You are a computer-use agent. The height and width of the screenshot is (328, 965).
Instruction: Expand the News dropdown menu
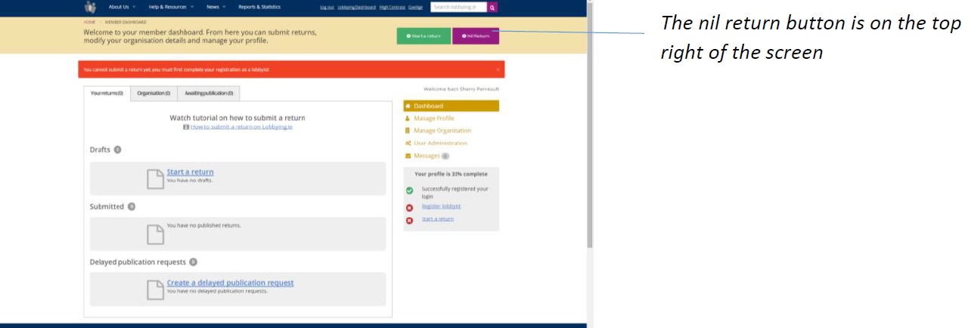216,7
